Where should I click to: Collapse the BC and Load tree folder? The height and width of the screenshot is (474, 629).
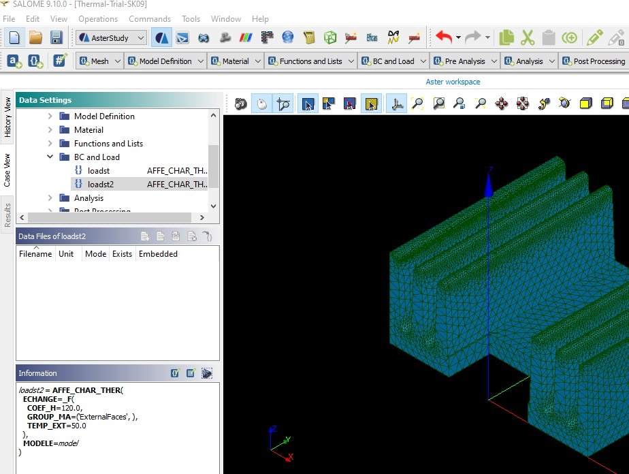tap(50, 157)
